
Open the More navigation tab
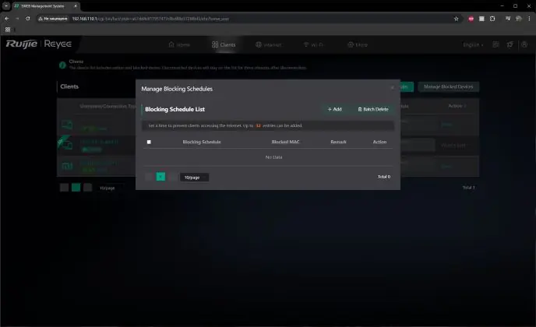358,44
